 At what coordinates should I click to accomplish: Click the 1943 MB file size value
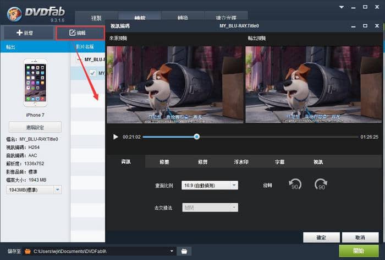point(37,180)
